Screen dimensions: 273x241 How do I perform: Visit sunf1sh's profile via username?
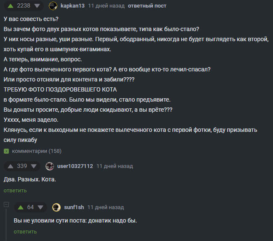[x=74, y=207]
